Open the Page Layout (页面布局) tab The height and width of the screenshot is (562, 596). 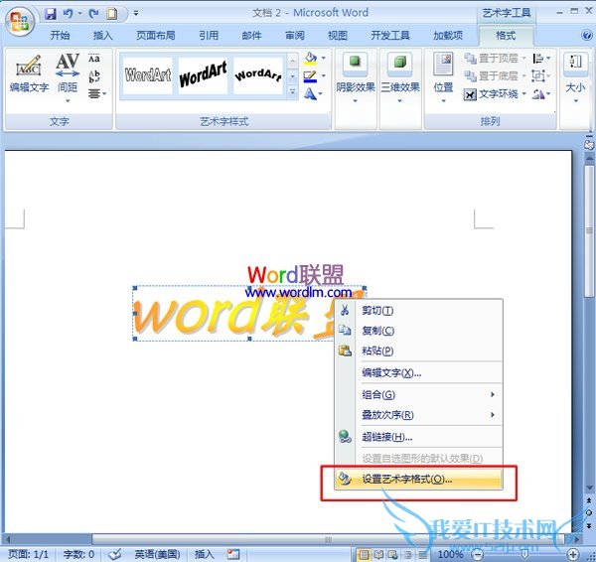[x=155, y=35]
